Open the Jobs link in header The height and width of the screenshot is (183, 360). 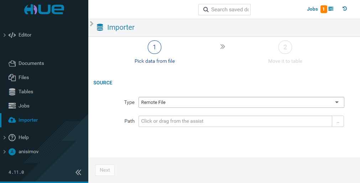[312, 9]
